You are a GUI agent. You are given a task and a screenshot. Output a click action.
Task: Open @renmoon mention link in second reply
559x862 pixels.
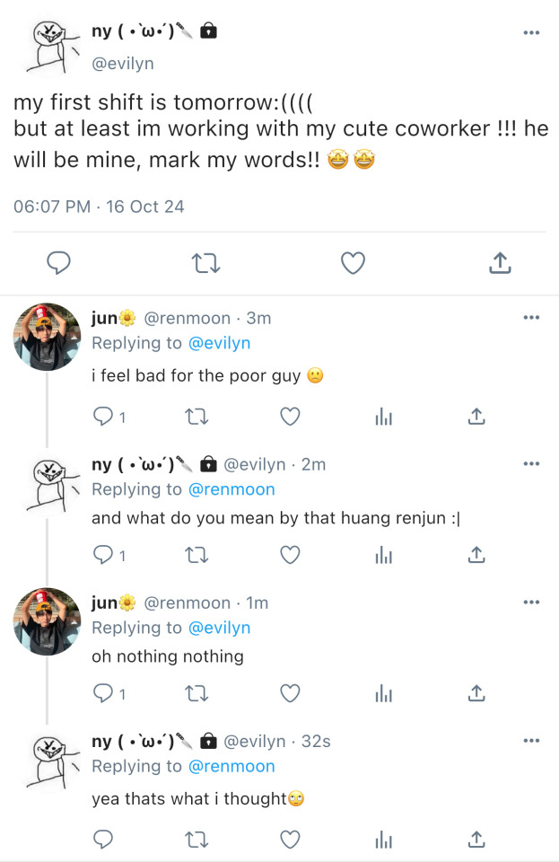pos(231,489)
